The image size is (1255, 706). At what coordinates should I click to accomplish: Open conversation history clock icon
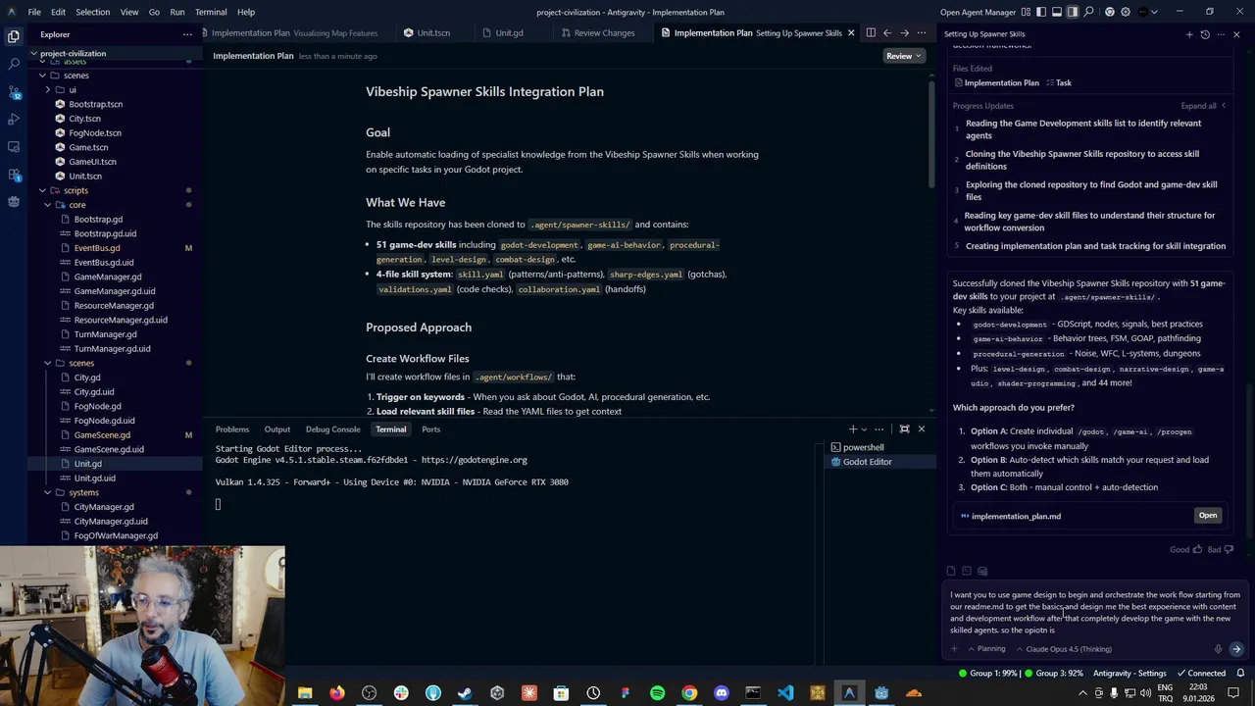pos(1205,34)
